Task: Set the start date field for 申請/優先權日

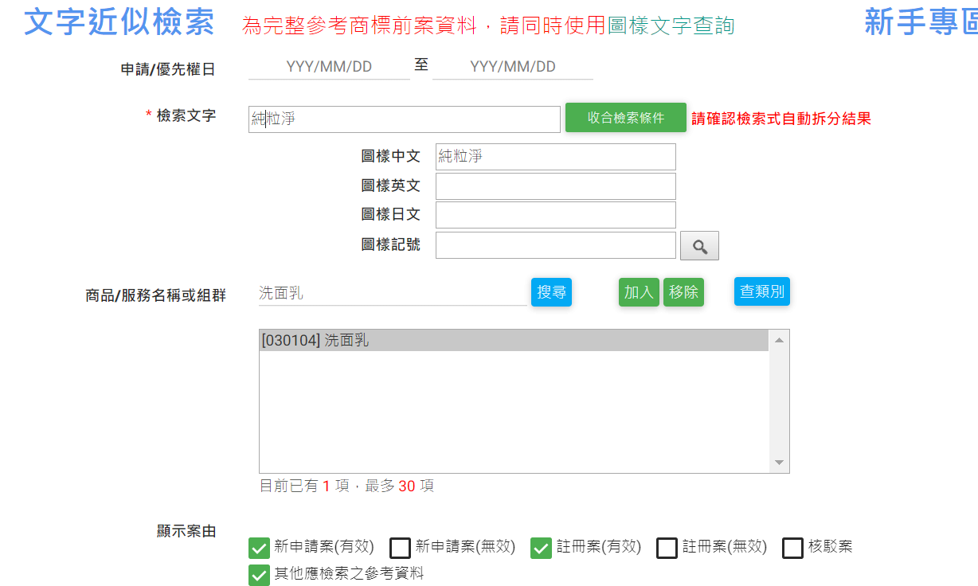Action: (x=329, y=67)
